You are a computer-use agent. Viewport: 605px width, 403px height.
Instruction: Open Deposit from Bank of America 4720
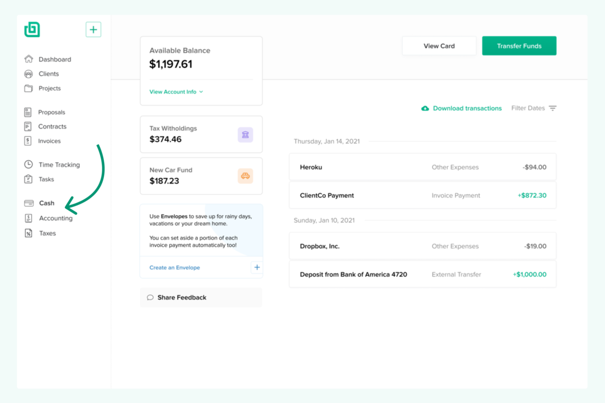pos(422,274)
